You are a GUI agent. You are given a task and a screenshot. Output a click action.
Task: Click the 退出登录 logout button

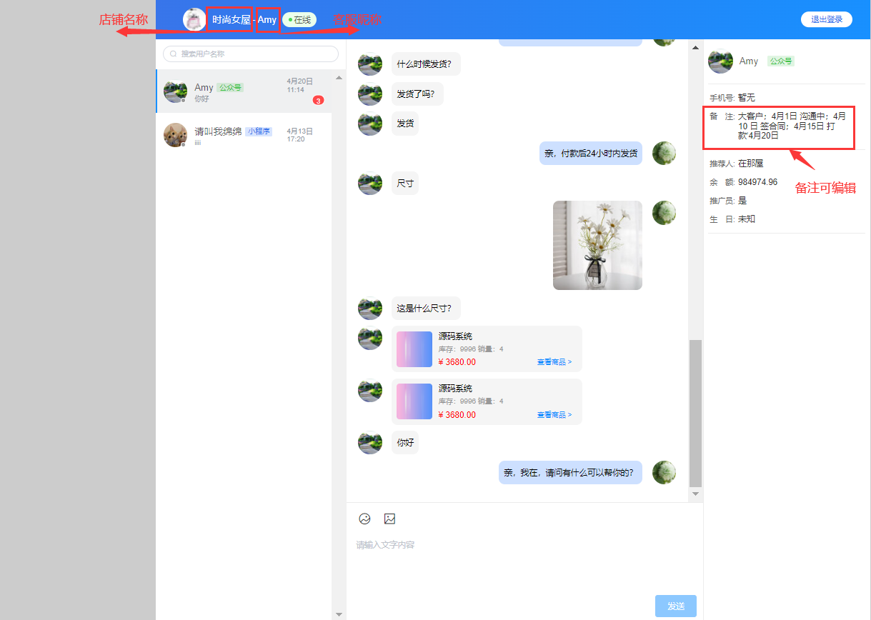coord(826,19)
